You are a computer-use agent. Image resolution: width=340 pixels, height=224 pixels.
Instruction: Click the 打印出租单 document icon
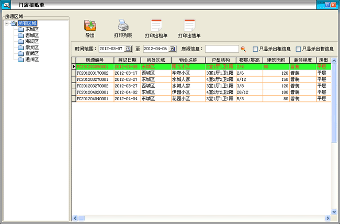coord(156,25)
